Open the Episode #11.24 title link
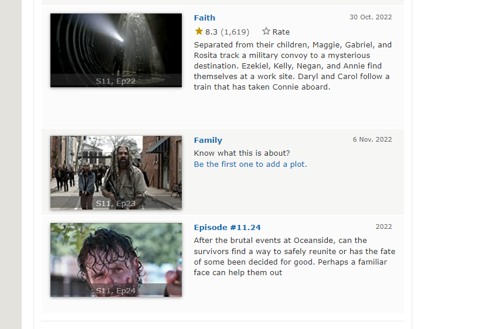Screen dimensions: 485x329 click(227, 228)
